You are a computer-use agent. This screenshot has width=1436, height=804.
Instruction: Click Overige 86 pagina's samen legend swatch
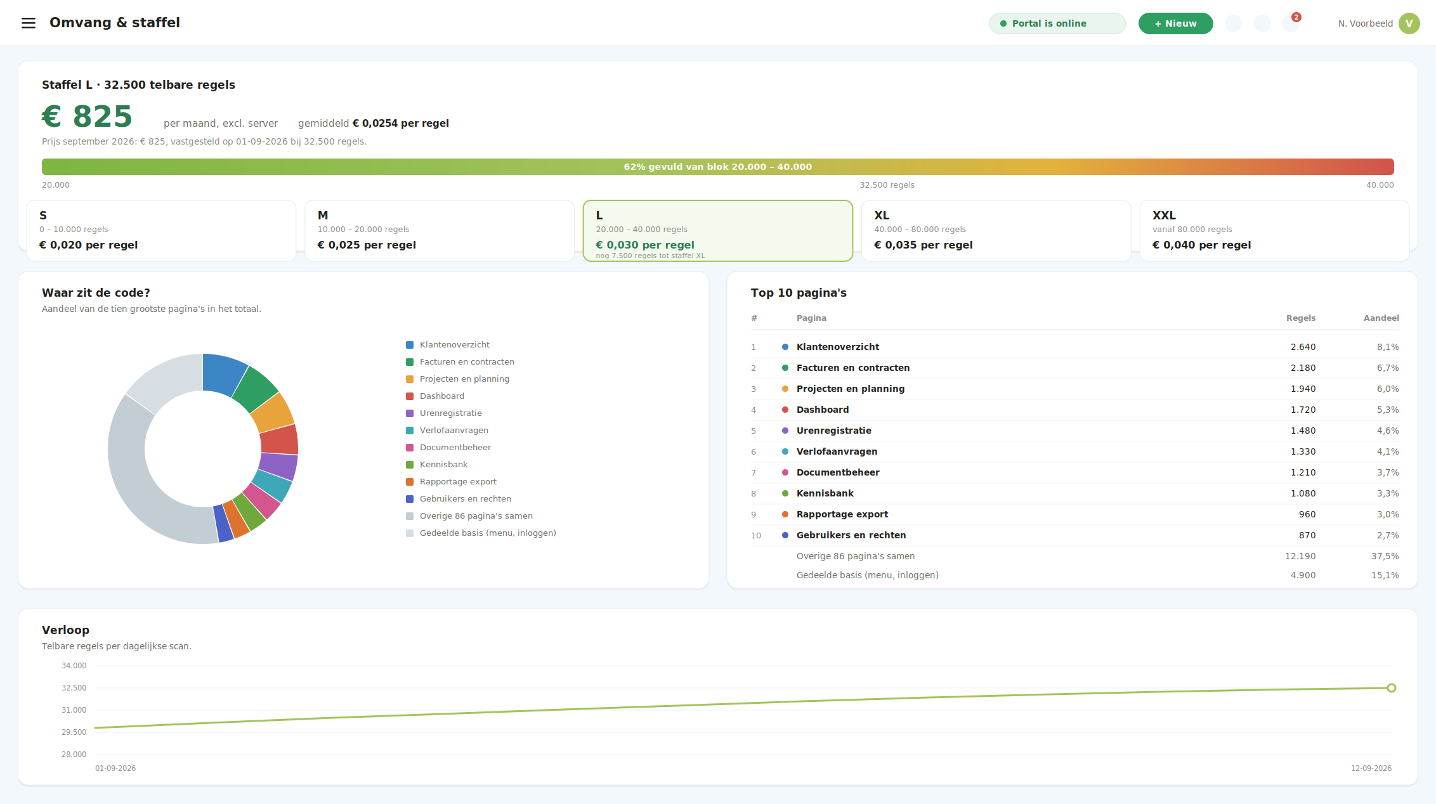pyautogui.click(x=410, y=516)
